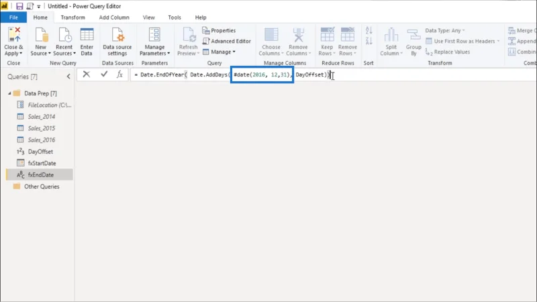Screen dimensions: 537x302
Task: Click the Keep Rows icon
Action: [327, 35]
